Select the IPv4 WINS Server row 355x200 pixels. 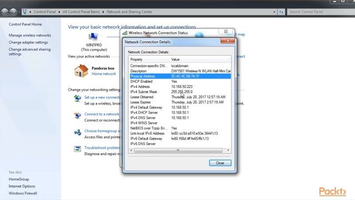coord(180,123)
